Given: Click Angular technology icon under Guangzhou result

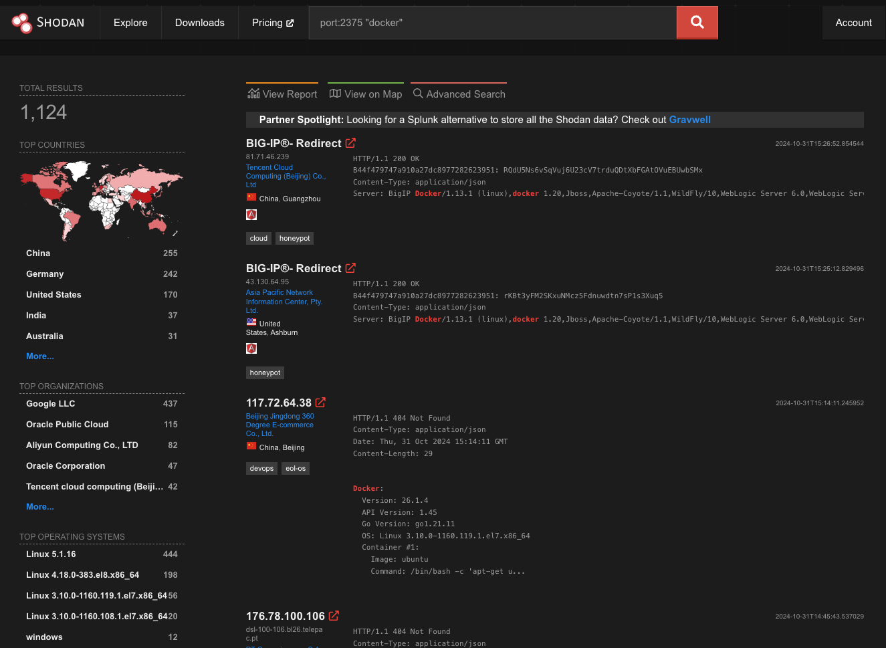Looking at the screenshot, I should [251, 215].
